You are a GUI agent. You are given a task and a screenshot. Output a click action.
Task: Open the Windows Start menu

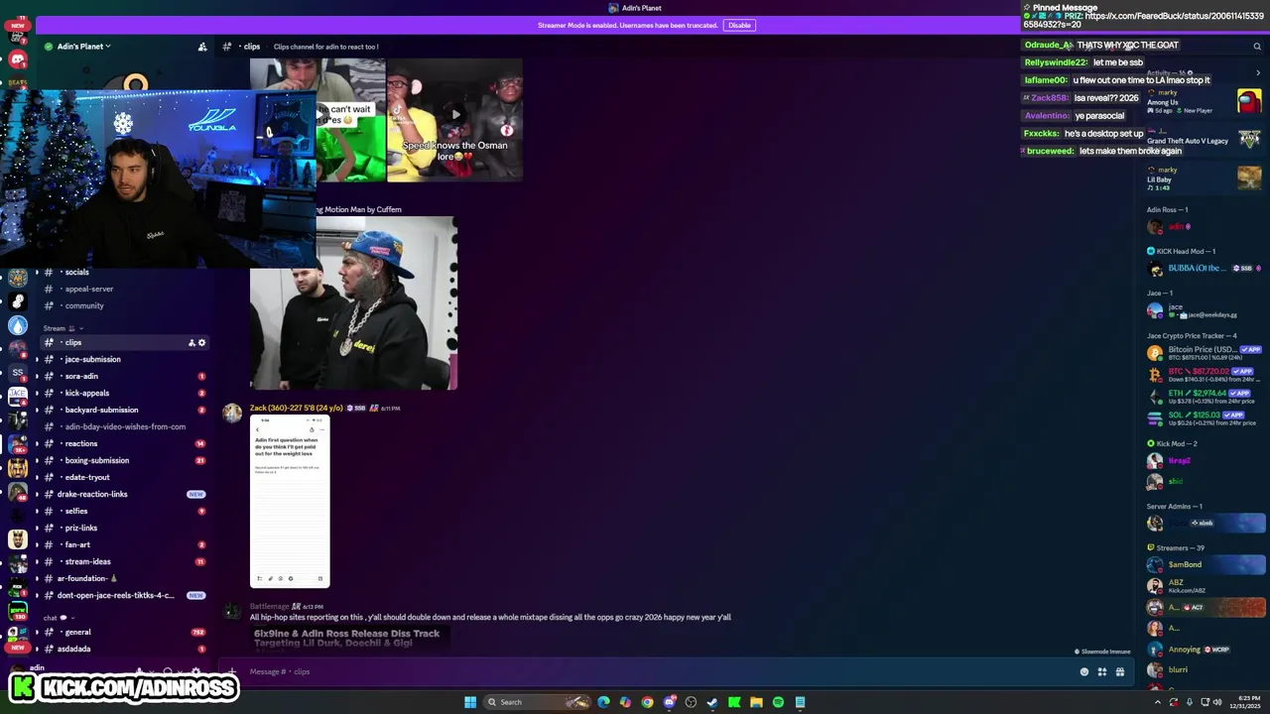pos(470,702)
